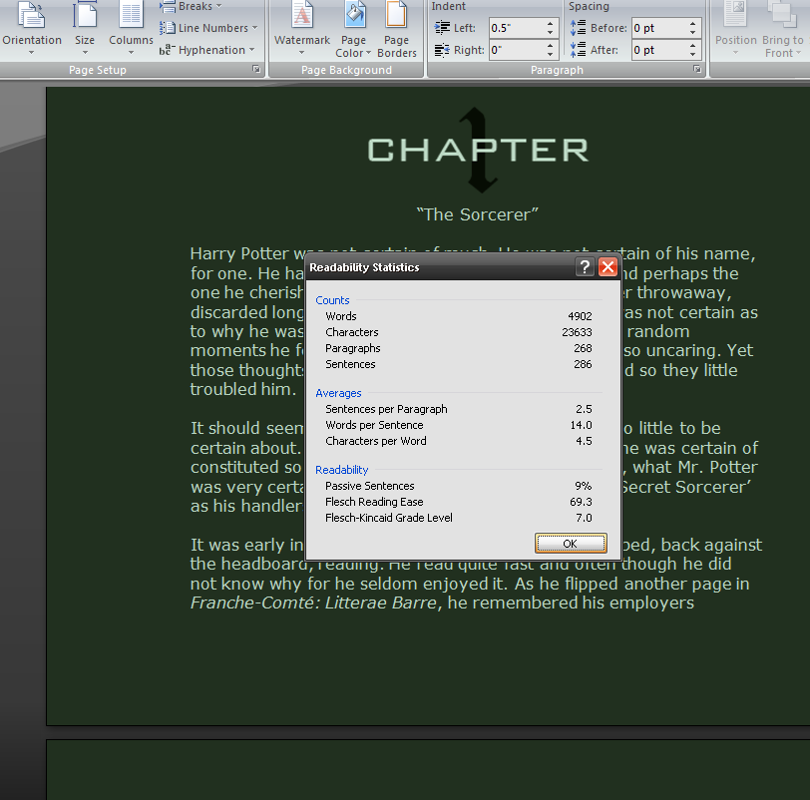The height and width of the screenshot is (800, 810).
Task: Open the Line Numbers dropdown
Action: click(208, 28)
